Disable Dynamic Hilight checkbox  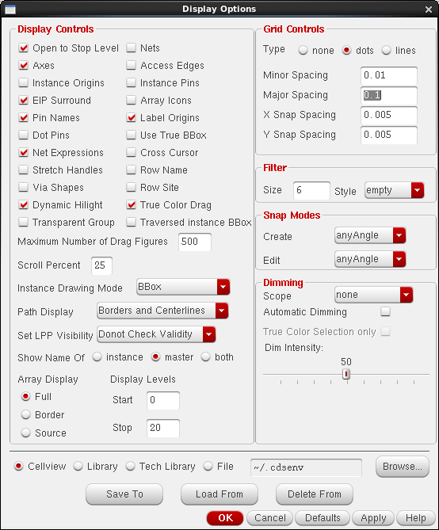pos(23,204)
